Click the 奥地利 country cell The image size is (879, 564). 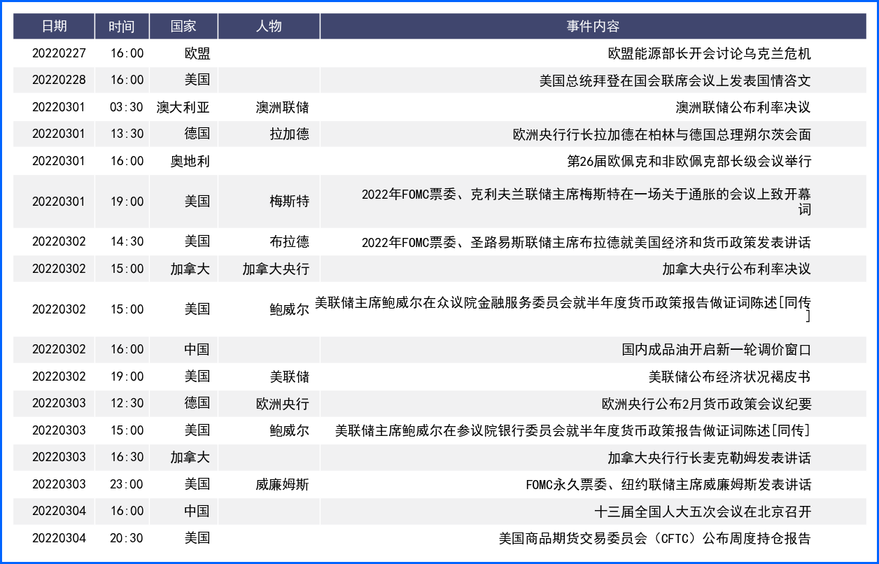[x=190, y=161]
